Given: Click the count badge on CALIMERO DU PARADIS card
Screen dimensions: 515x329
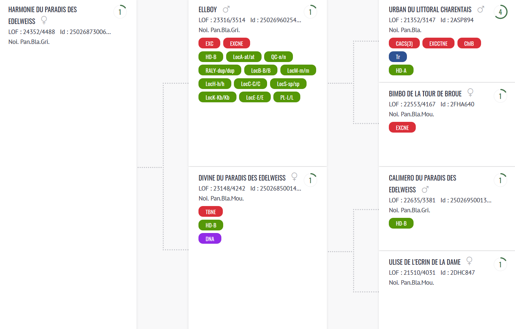Looking at the screenshot, I should tap(501, 180).
